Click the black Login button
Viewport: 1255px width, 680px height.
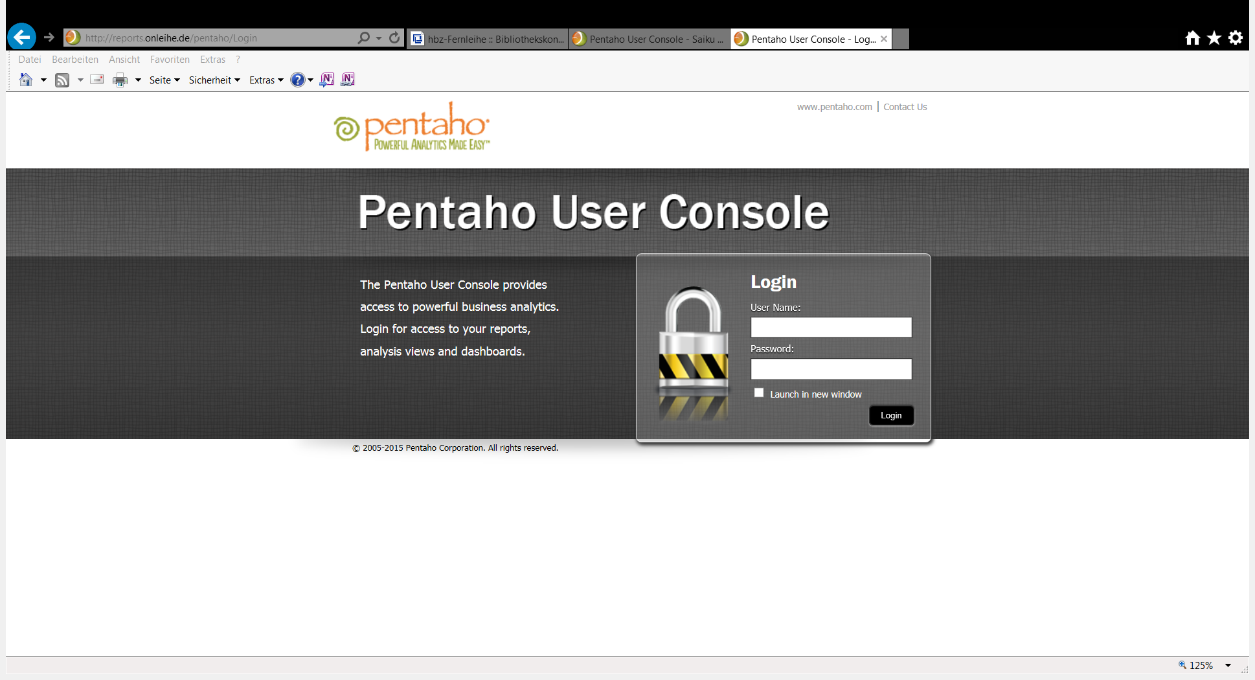click(891, 415)
